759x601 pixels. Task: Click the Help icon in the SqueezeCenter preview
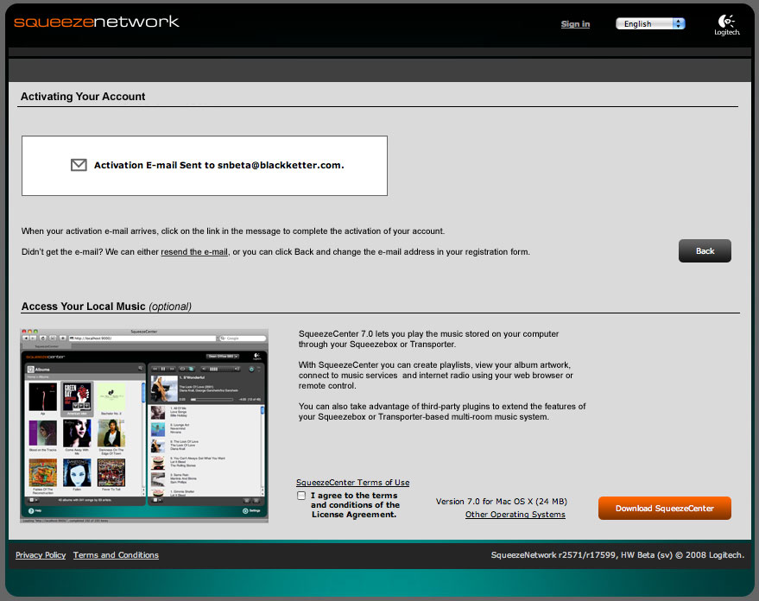[30, 511]
